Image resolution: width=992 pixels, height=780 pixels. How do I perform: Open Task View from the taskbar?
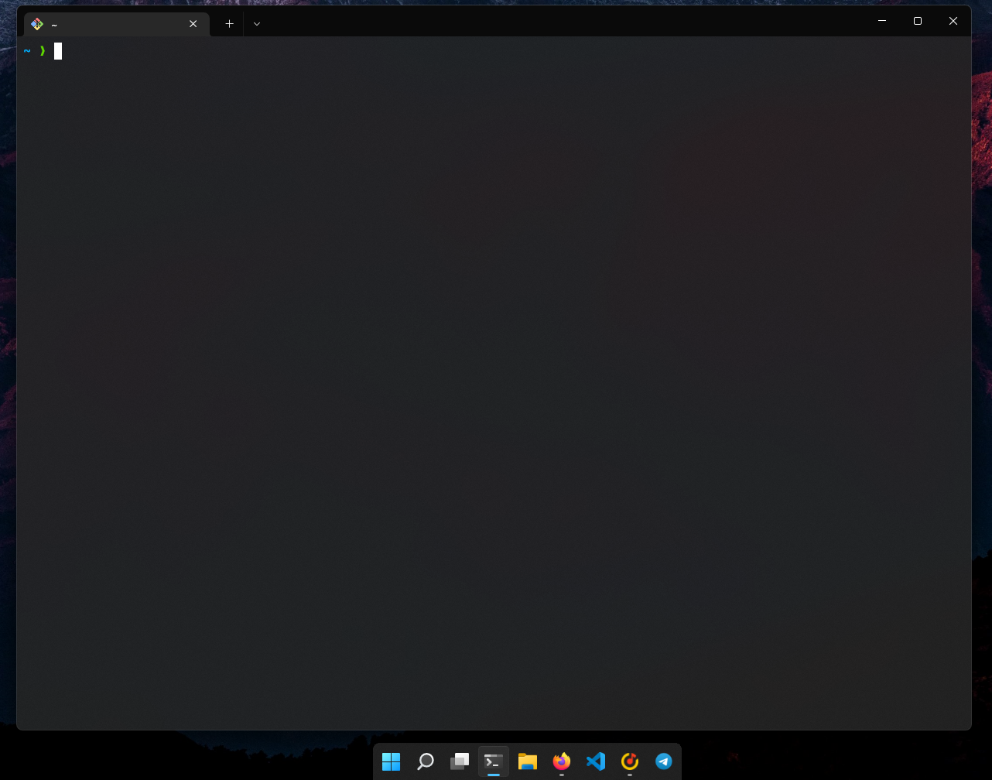459,761
